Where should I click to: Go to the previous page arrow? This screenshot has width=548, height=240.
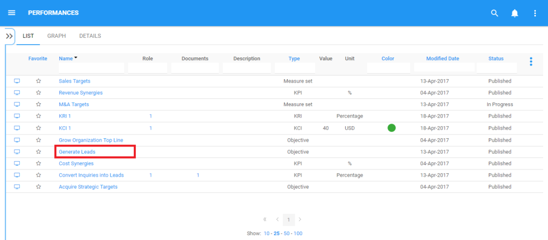pos(277,219)
